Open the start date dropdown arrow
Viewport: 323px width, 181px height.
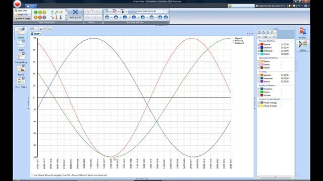point(167,11)
